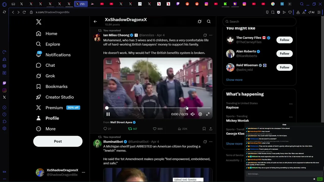Click the Grok icon in profile header
Image resolution: width=324 pixels, height=182 pixels.
coord(199,21)
